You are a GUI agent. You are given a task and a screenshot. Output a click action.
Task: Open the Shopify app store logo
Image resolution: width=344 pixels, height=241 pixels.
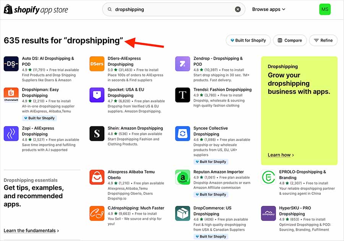(x=36, y=10)
